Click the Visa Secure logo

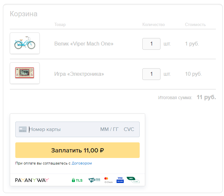tap(120, 180)
